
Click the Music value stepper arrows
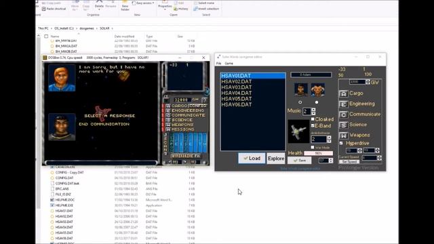pos(313,111)
